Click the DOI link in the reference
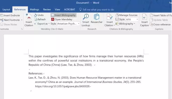Screen dimensions: 172x99 coord(62,86)
